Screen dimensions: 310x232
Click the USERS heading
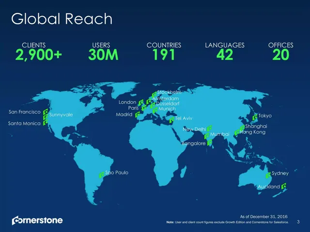pyautogui.click(x=101, y=45)
